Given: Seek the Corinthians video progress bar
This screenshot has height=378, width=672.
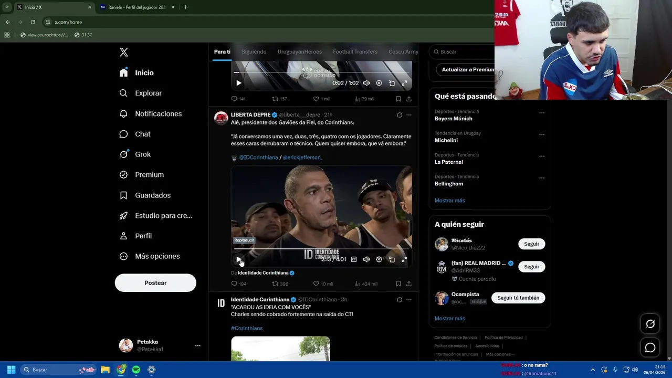Looking at the screenshot, I should click(321, 249).
